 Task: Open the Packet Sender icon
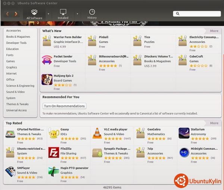pyautogui.click(x=47, y=60)
